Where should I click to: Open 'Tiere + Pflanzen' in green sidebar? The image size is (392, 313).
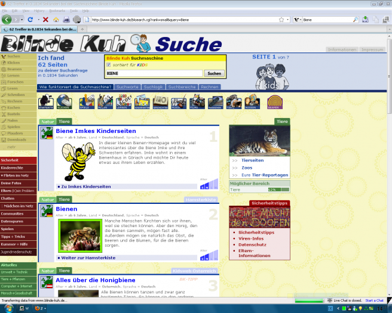point(19,280)
